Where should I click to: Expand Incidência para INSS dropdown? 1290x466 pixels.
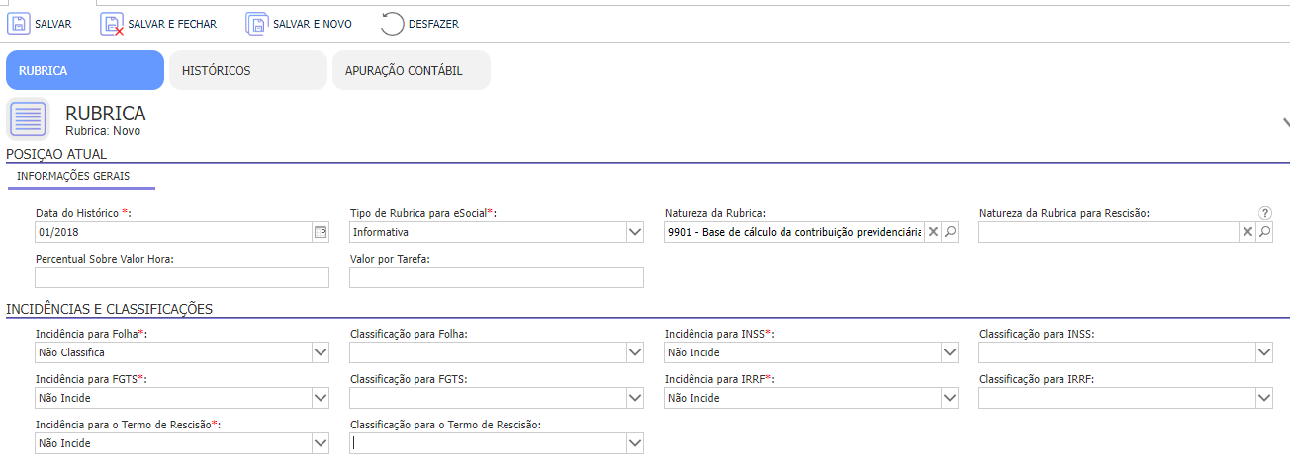point(950,352)
